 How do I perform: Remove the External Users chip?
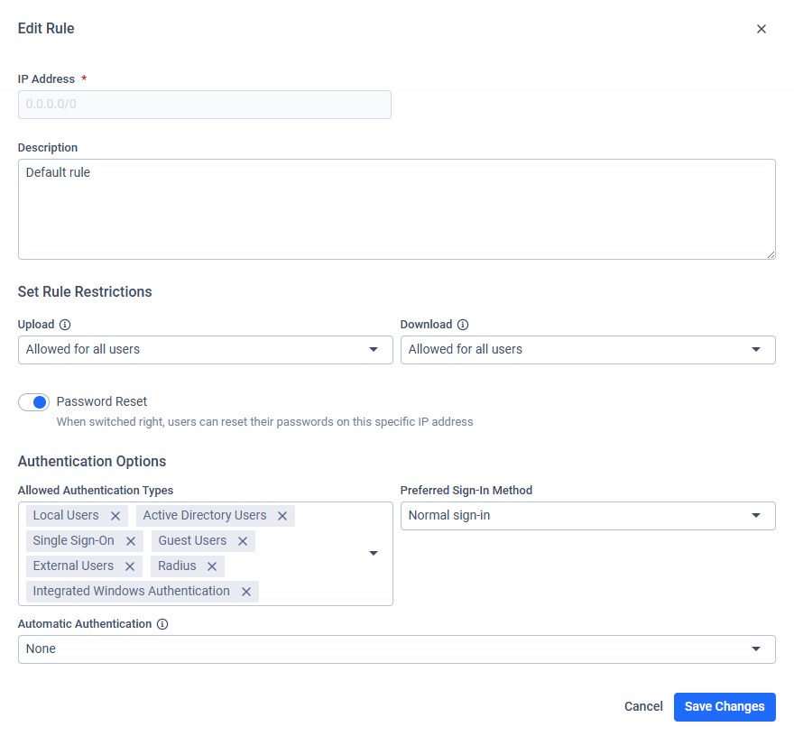pyautogui.click(x=130, y=566)
